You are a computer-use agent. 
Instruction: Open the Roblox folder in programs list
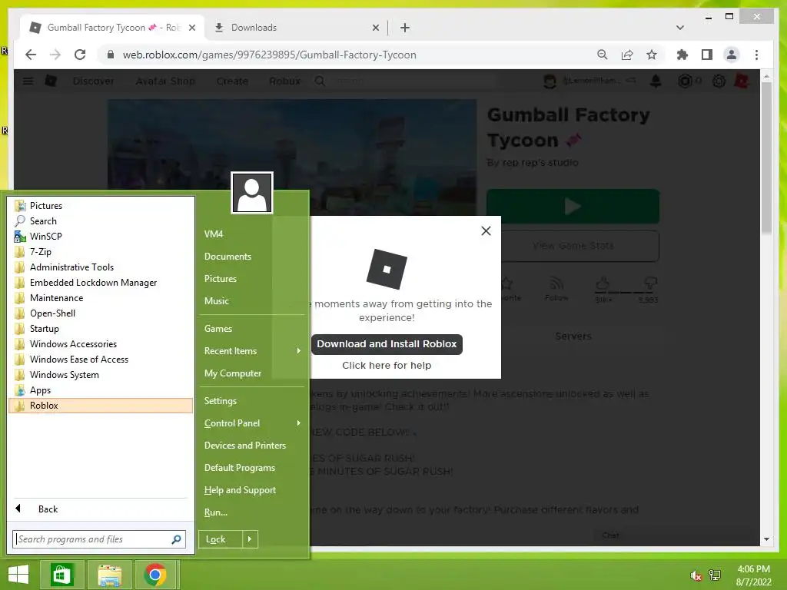click(101, 406)
